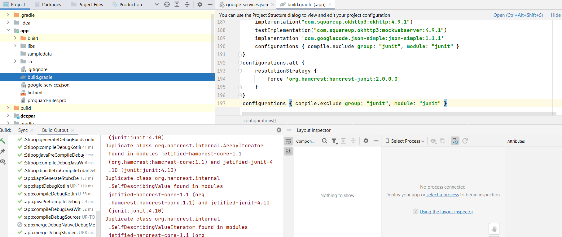Expand the libs folder
The width and height of the screenshot is (562, 237).
[x=15, y=46]
